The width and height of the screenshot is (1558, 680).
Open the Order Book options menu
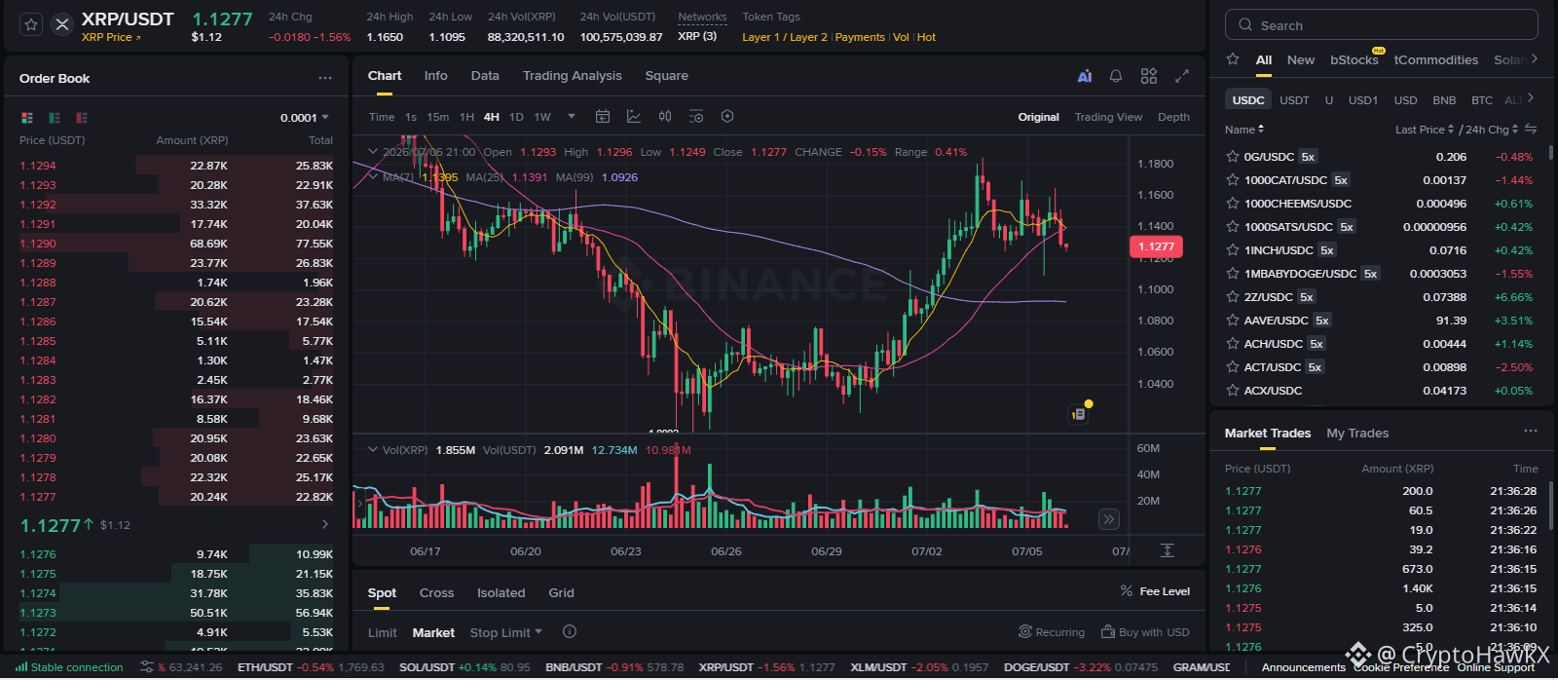point(325,78)
